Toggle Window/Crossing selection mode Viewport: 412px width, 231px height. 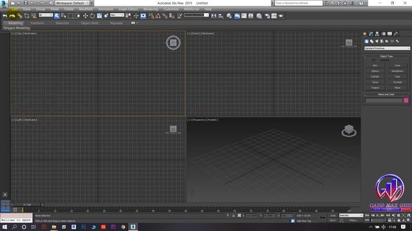pyautogui.click(x=77, y=16)
